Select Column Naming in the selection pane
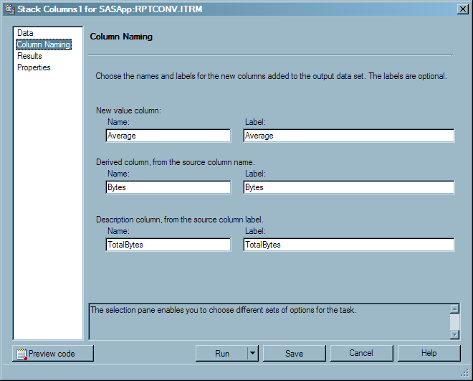This screenshot has height=381, width=473. tap(44, 44)
